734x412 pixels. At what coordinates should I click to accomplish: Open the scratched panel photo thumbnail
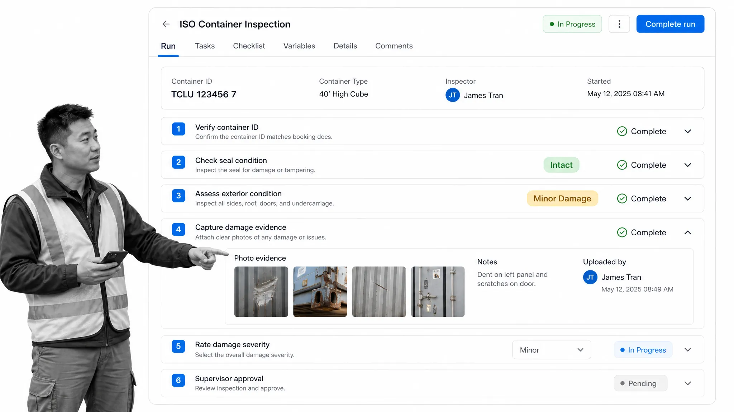point(379,292)
